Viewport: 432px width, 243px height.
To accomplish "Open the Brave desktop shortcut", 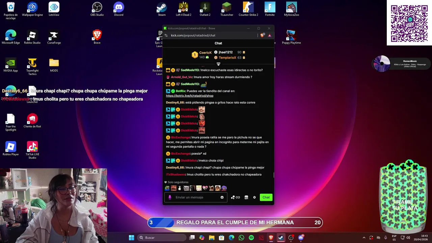I will (97, 37).
